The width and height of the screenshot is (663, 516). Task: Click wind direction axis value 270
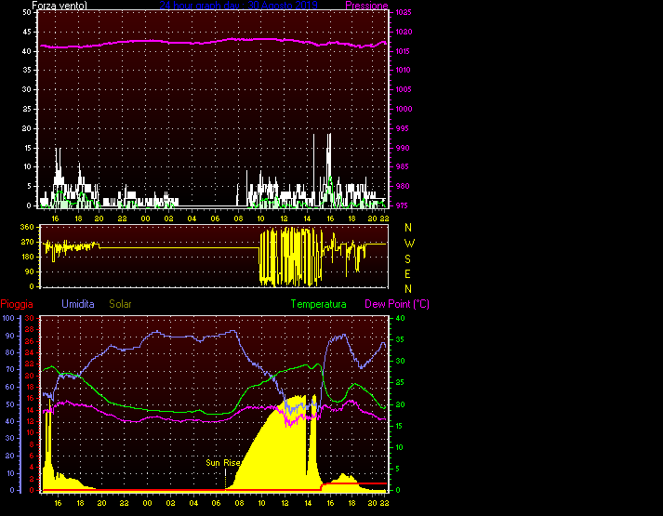(27, 242)
